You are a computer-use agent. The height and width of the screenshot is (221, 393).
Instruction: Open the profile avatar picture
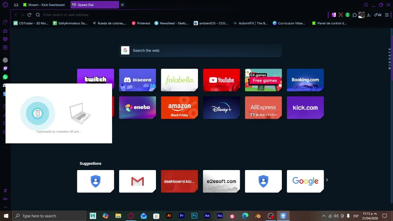pos(362,15)
